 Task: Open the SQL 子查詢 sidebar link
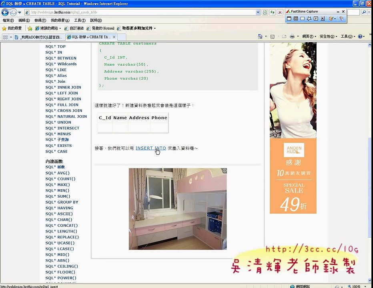tap(57, 140)
